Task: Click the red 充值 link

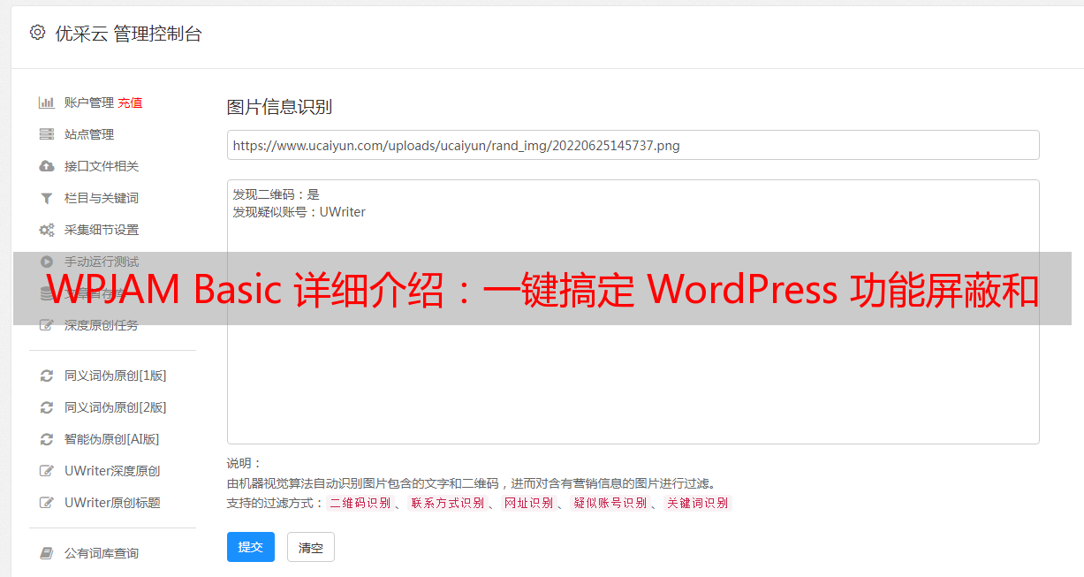Action: point(130,102)
